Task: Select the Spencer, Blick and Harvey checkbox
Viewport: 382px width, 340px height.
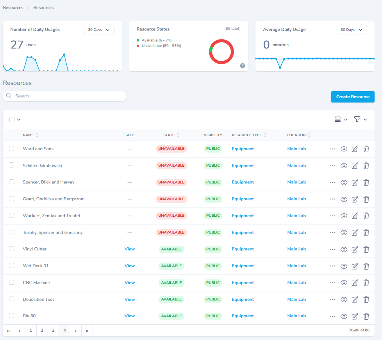Action: (12, 182)
